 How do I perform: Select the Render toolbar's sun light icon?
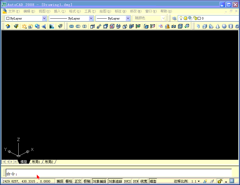tap(24, 26)
